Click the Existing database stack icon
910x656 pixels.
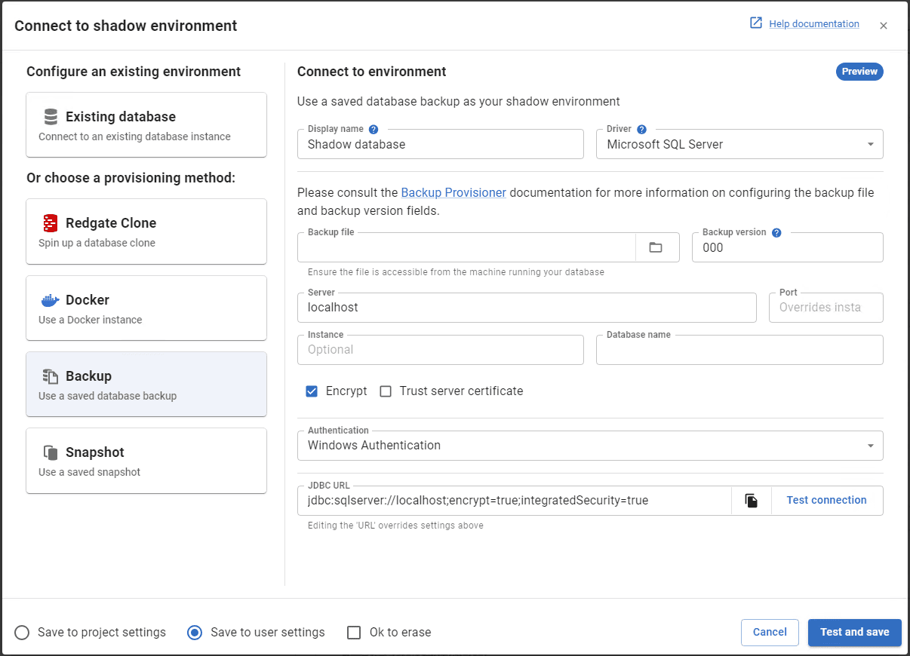(x=50, y=116)
